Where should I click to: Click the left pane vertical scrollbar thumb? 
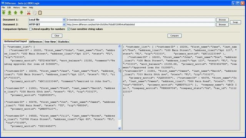[120, 84]
